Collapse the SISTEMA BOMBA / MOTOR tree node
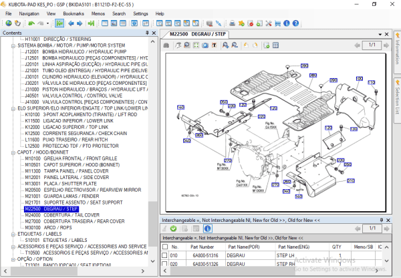 pos(13,46)
